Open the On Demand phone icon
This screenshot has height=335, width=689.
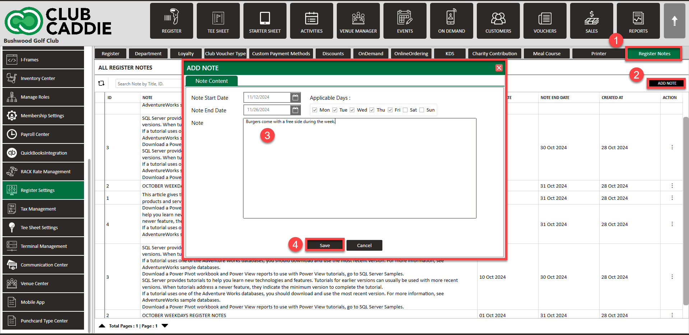click(452, 16)
